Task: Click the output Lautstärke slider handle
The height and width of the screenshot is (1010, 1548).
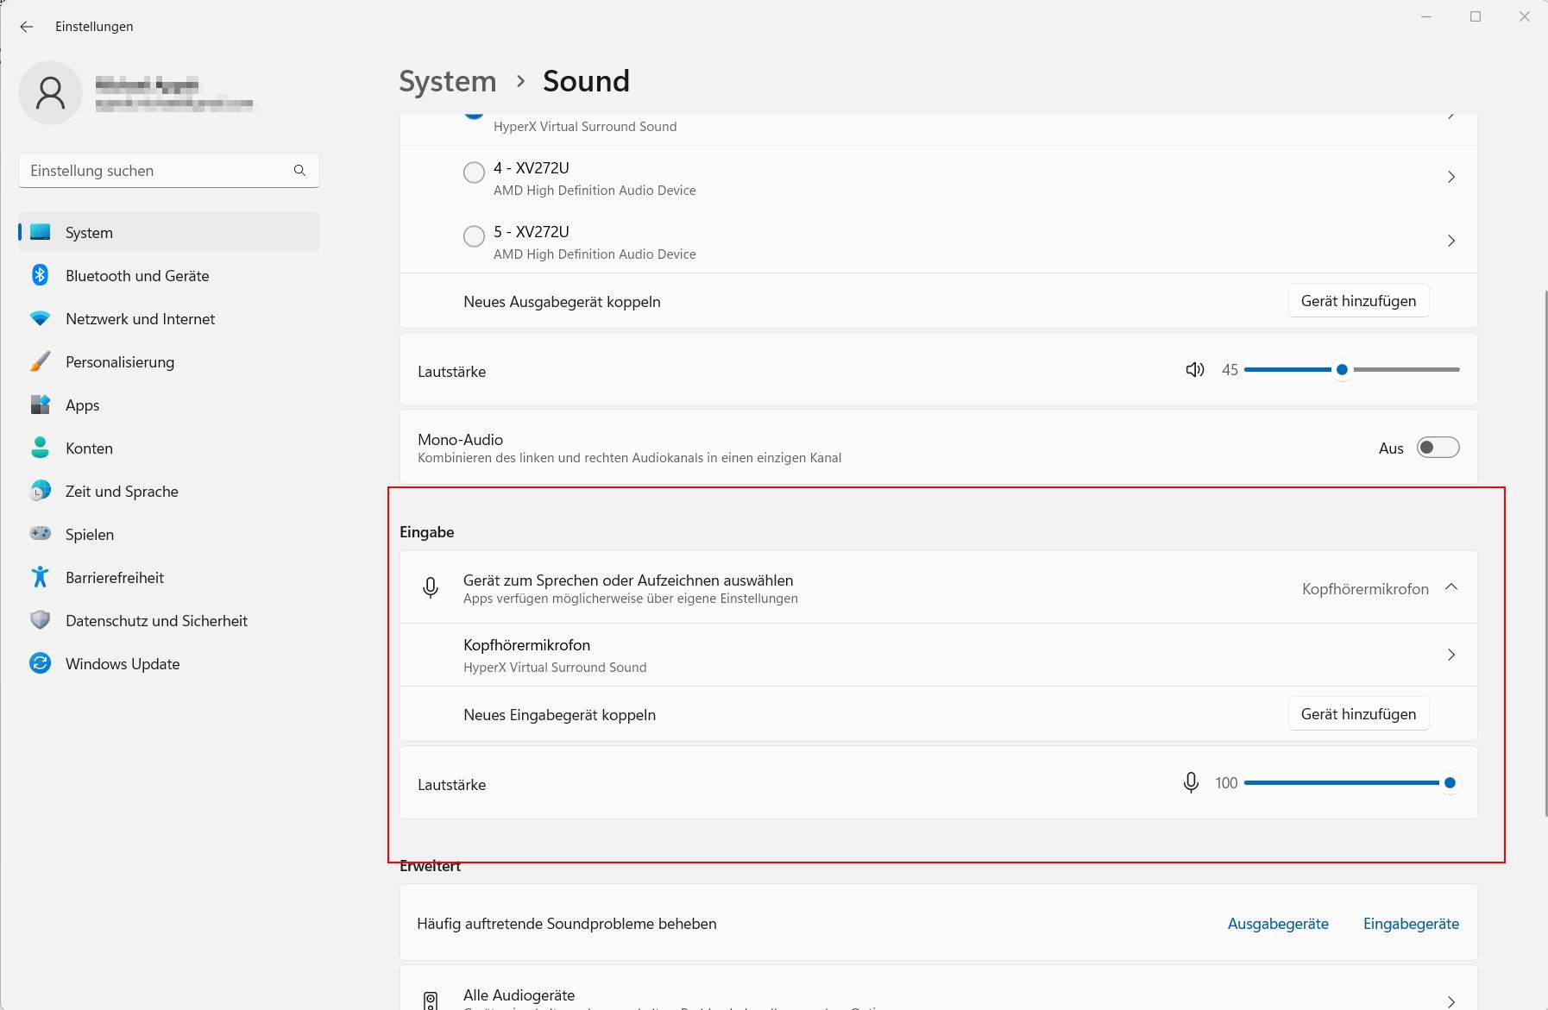Action: click(x=1342, y=370)
